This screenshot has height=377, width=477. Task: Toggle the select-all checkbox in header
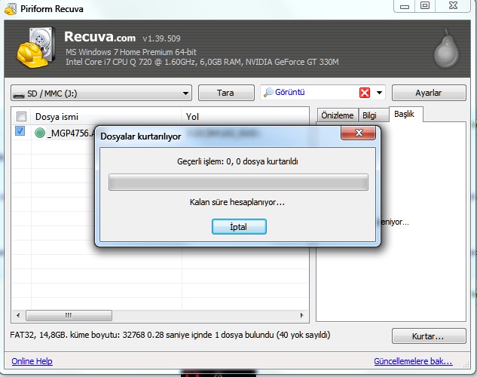click(21, 116)
